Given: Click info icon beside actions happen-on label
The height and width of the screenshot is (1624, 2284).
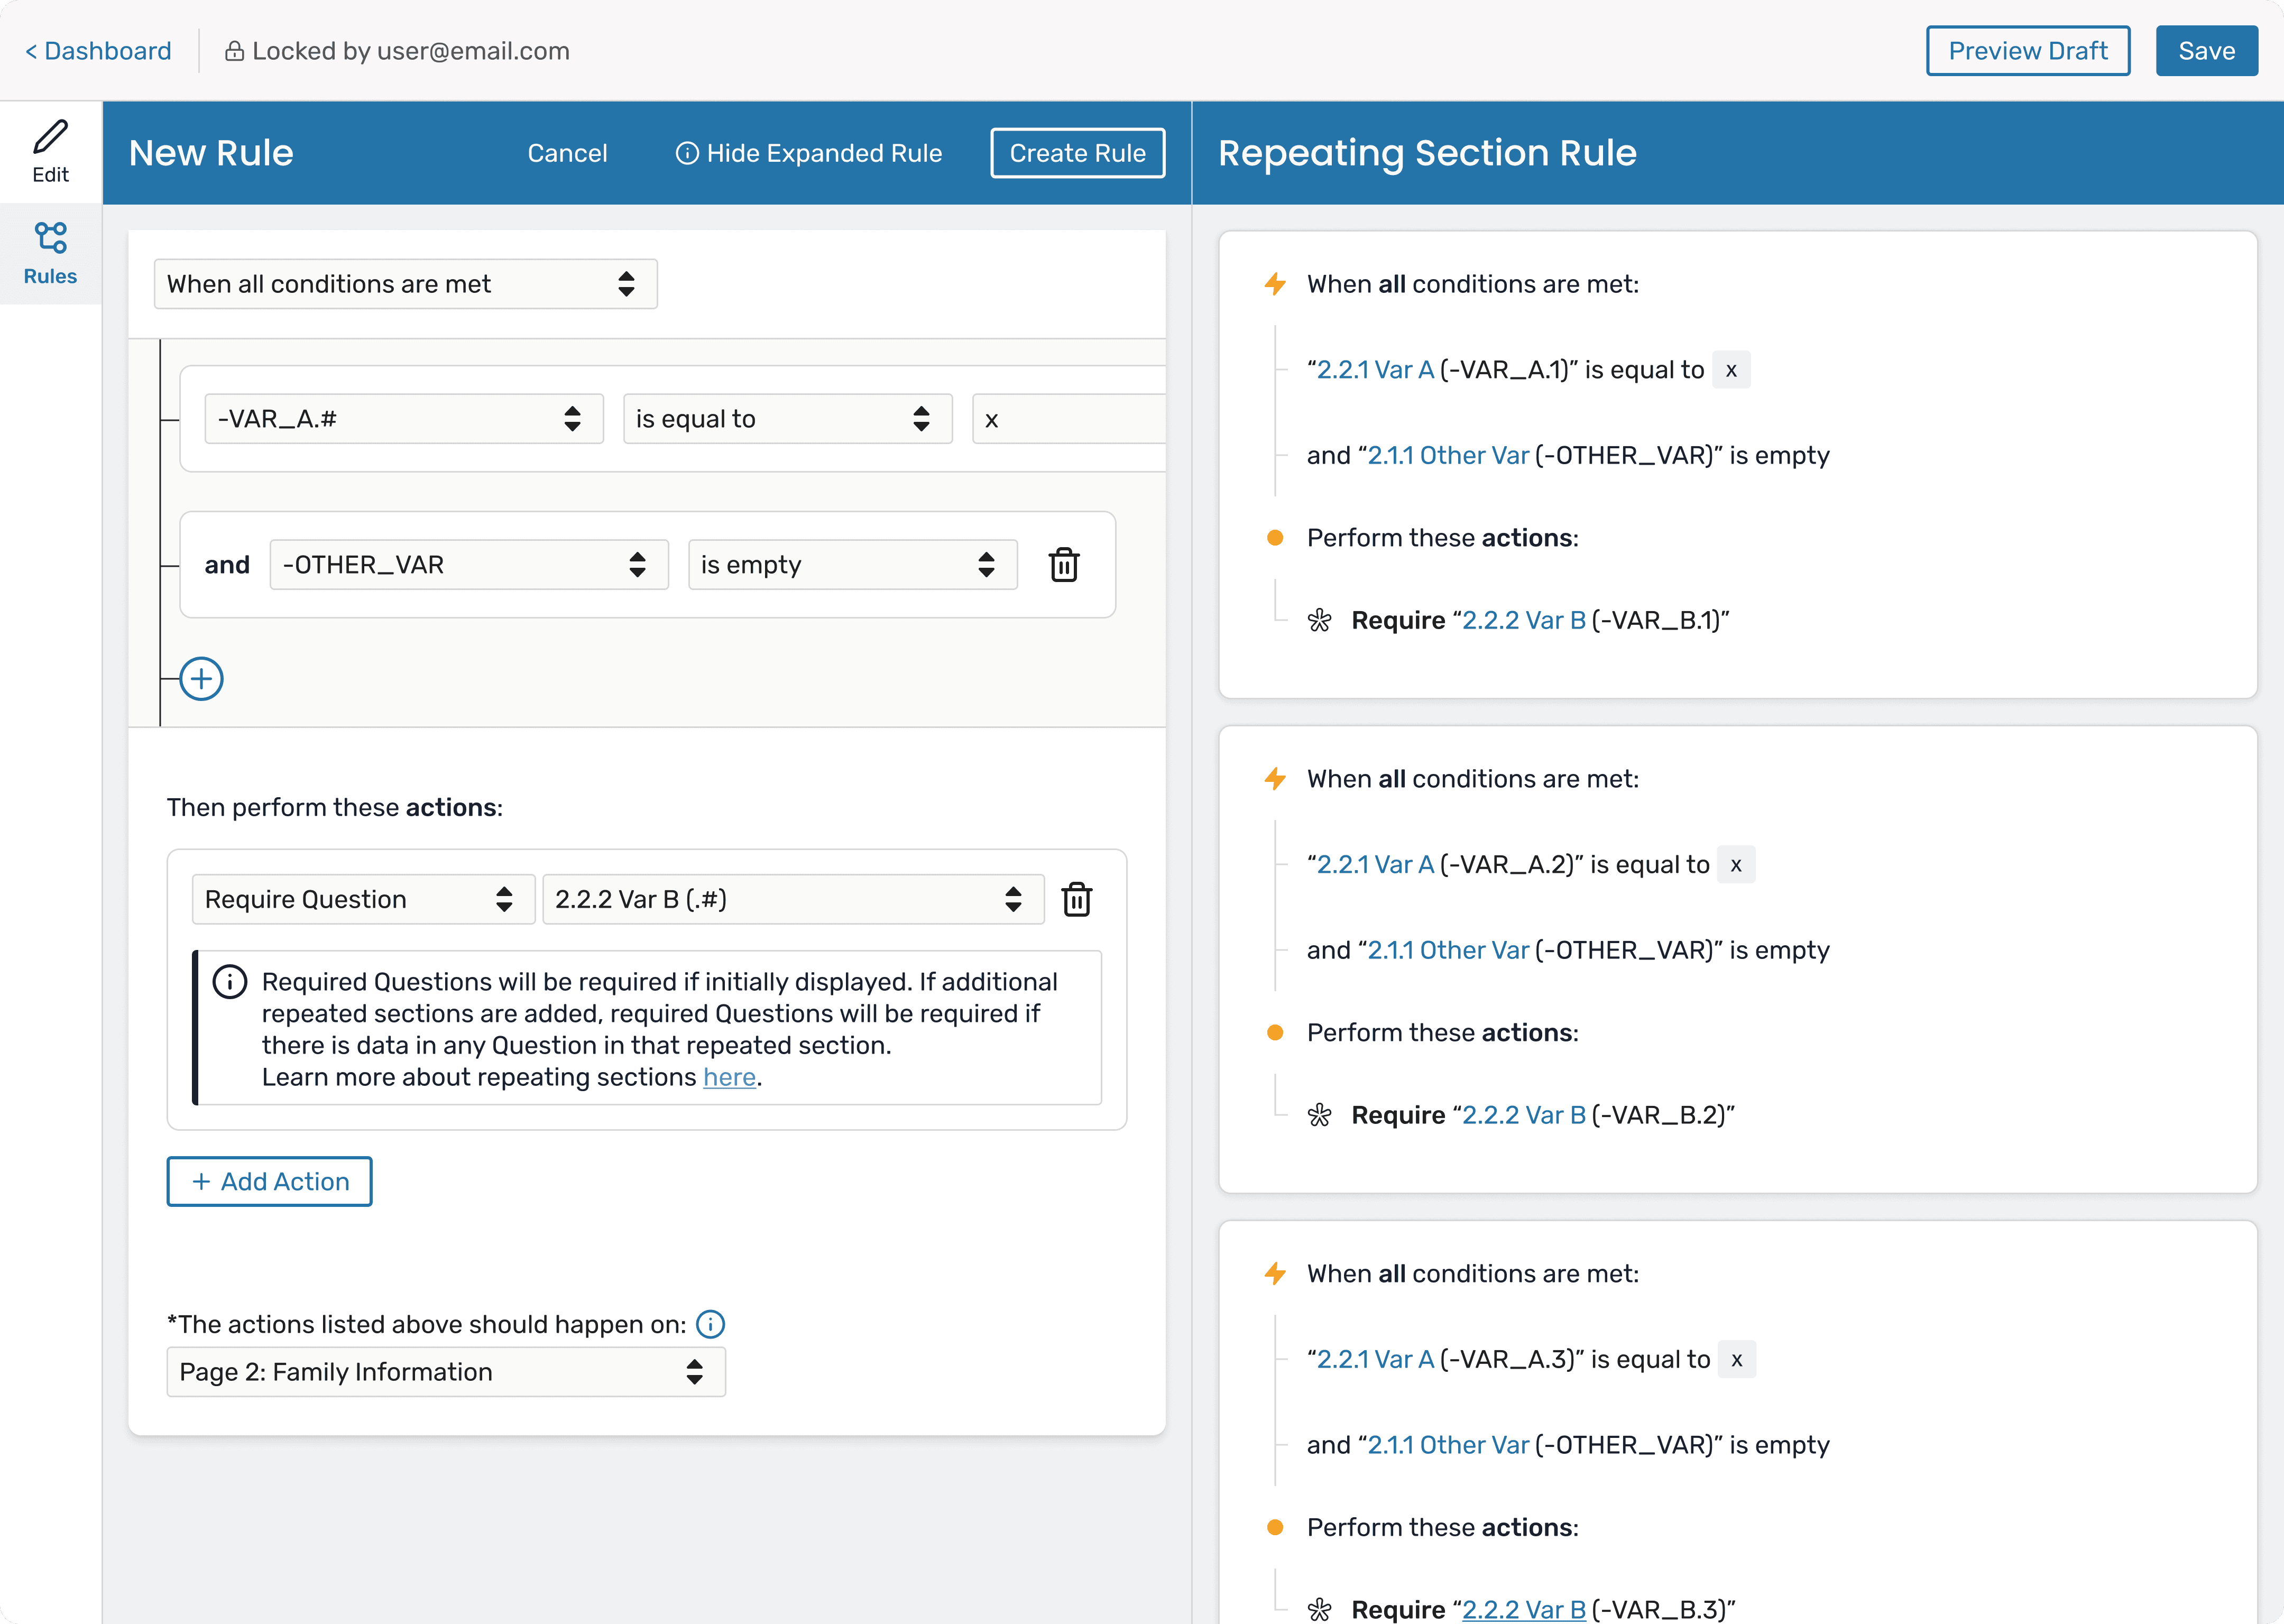Looking at the screenshot, I should coord(710,1324).
